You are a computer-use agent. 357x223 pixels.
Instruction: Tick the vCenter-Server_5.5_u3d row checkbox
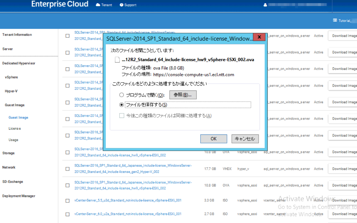[67, 201]
